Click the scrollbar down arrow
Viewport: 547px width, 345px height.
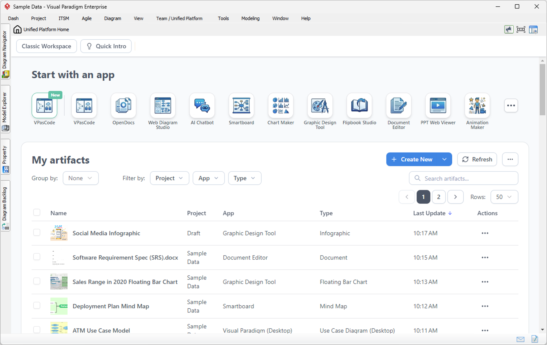click(x=542, y=330)
